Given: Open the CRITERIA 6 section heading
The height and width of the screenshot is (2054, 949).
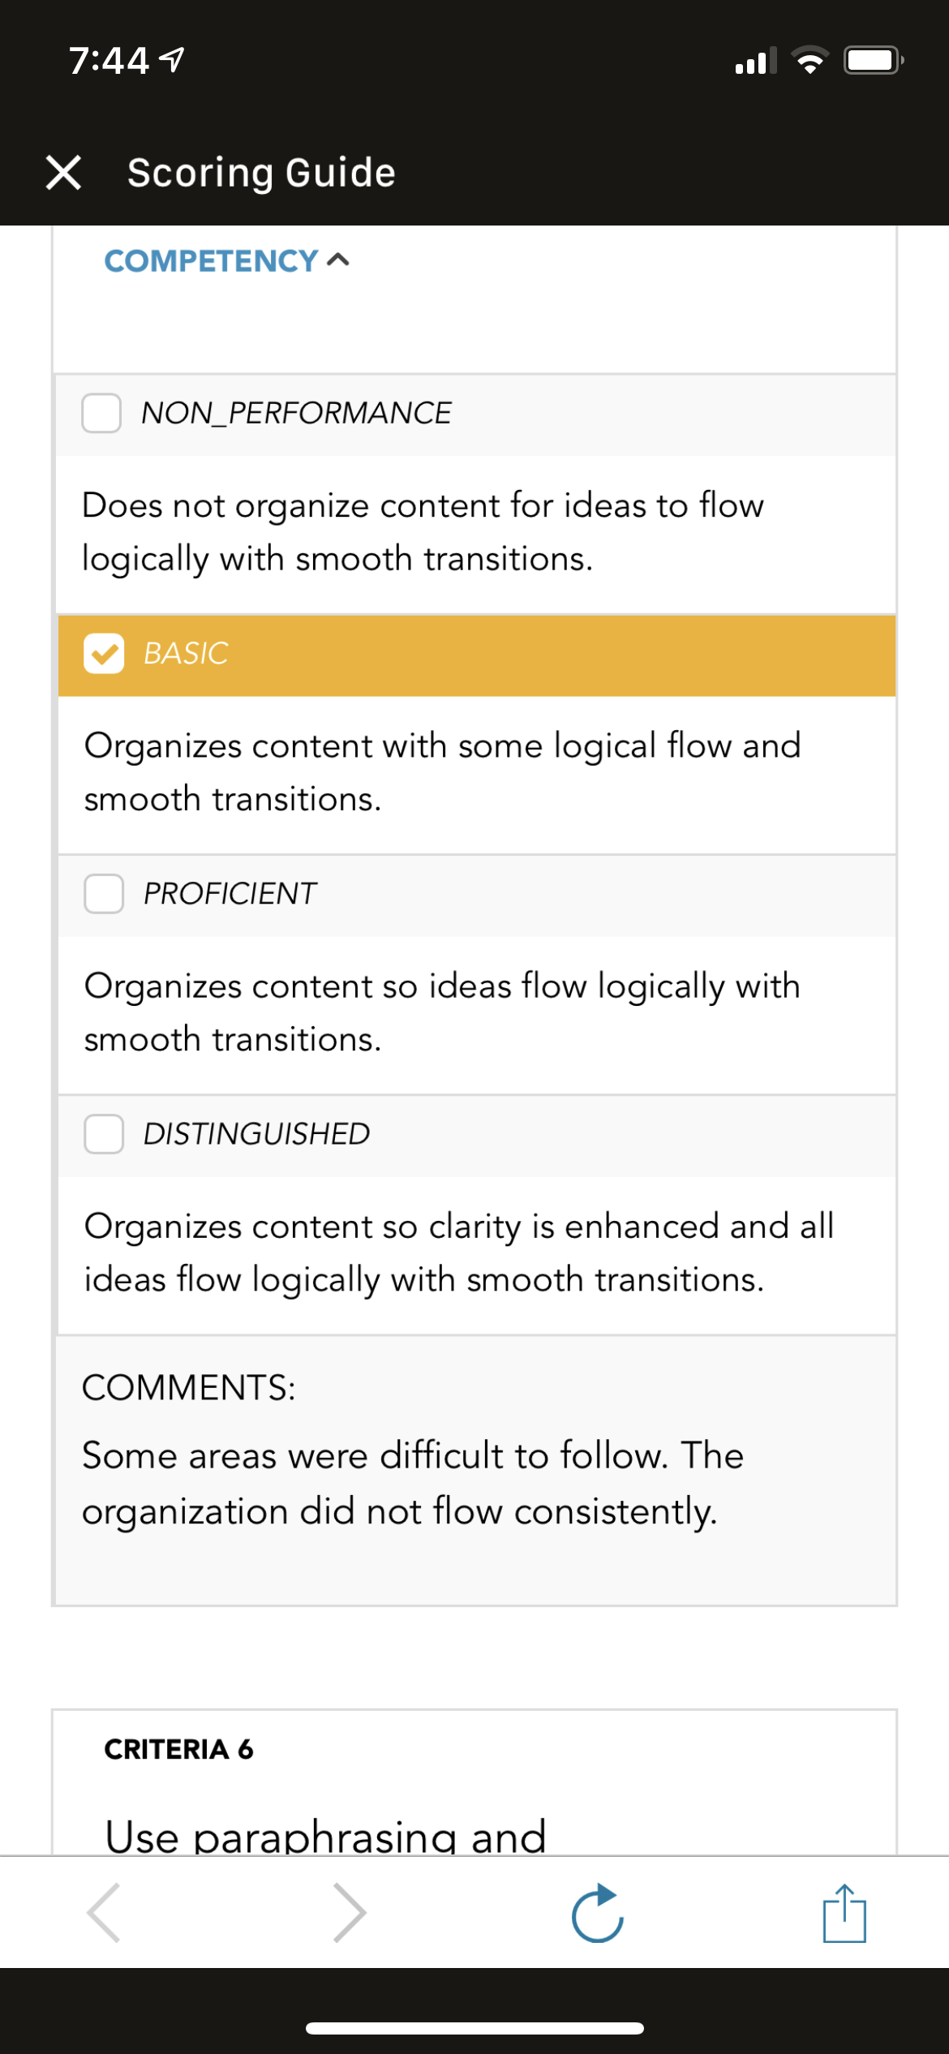Looking at the screenshot, I should pyautogui.click(x=178, y=1749).
